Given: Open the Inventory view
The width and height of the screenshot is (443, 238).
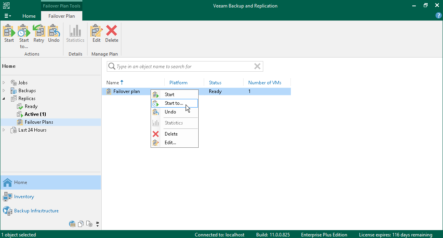Looking at the screenshot, I should [x=24, y=197].
